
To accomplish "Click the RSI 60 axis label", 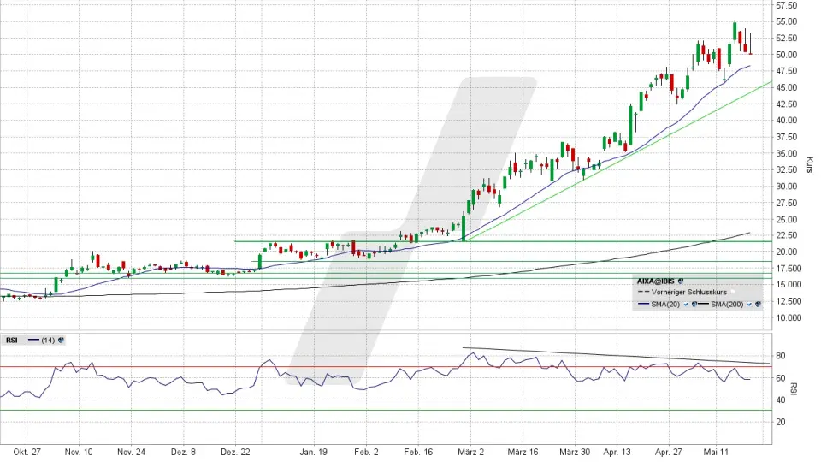I will 780,377.
